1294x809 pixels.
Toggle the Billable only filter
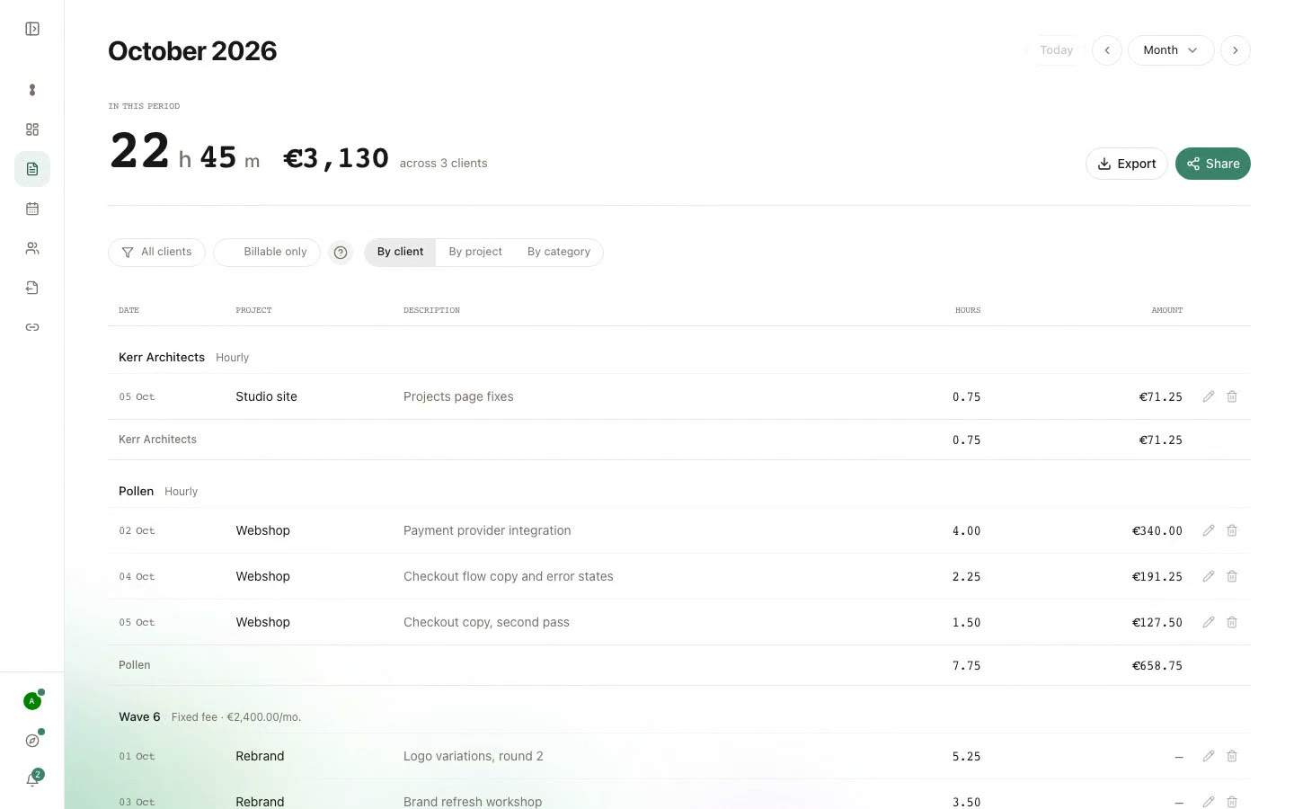click(x=267, y=253)
